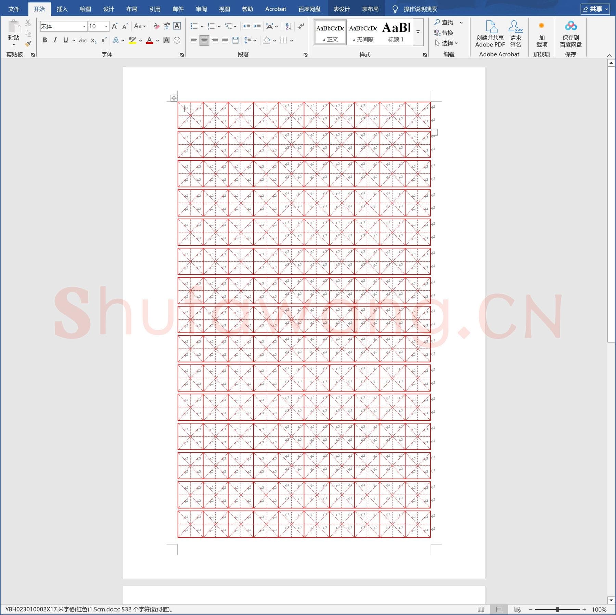
Task: Expand the borders dropdown arrow
Action: (292, 40)
